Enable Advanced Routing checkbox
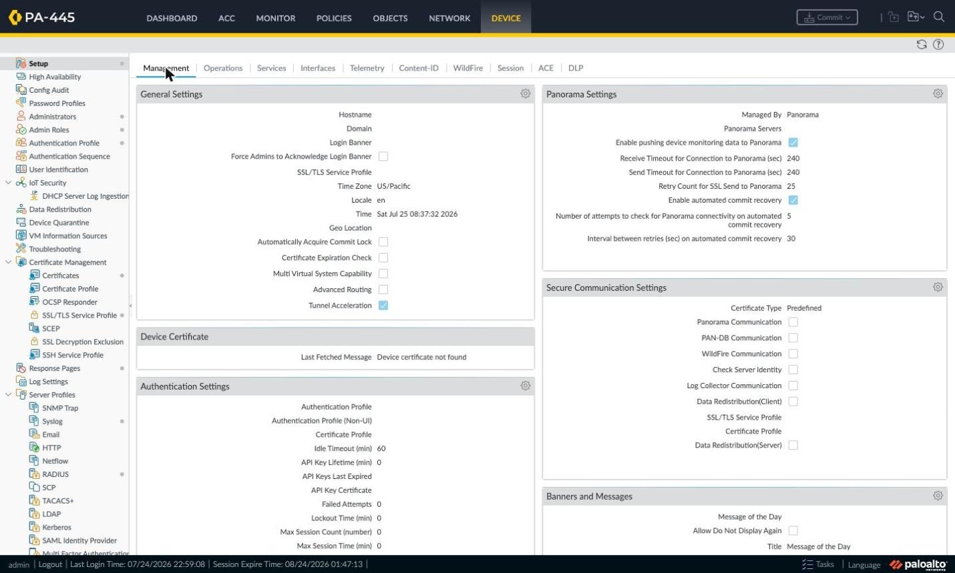955x573 pixels. click(x=383, y=290)
